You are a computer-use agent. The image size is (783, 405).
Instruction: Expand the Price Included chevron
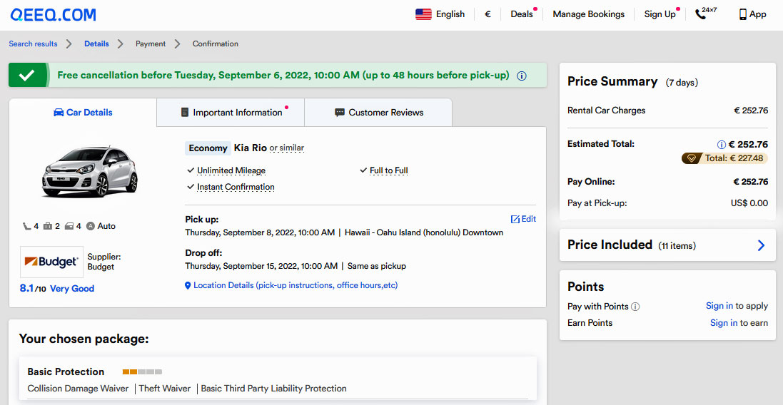(761, 245)
